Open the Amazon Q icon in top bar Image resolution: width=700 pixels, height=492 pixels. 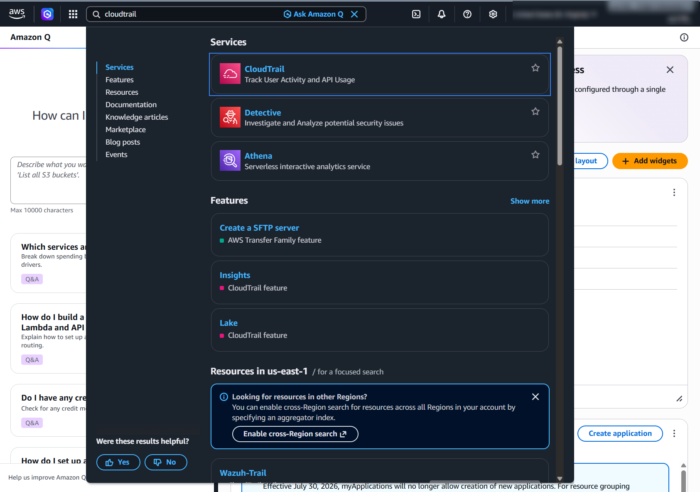click(x=47, y=14)
